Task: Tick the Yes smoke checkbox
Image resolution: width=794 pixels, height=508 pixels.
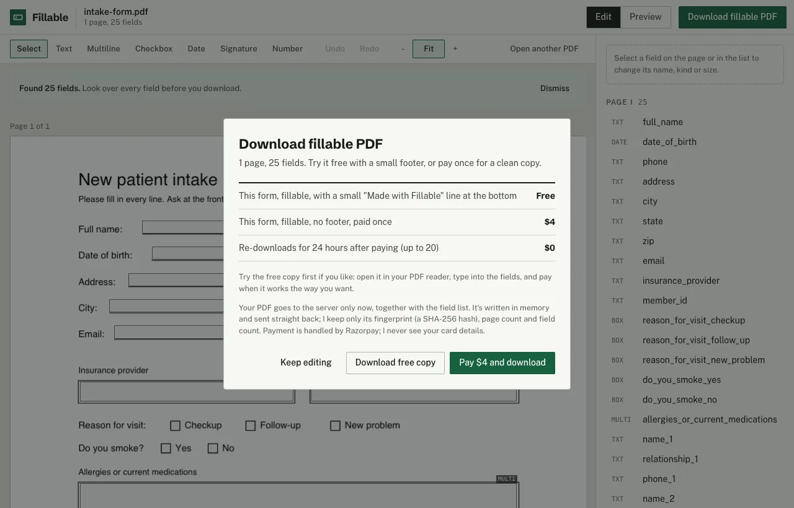Action: pos(166,449)
